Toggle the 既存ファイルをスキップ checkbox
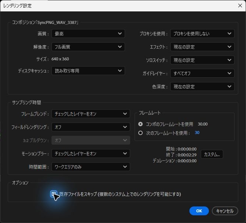 tap(53, 194)
